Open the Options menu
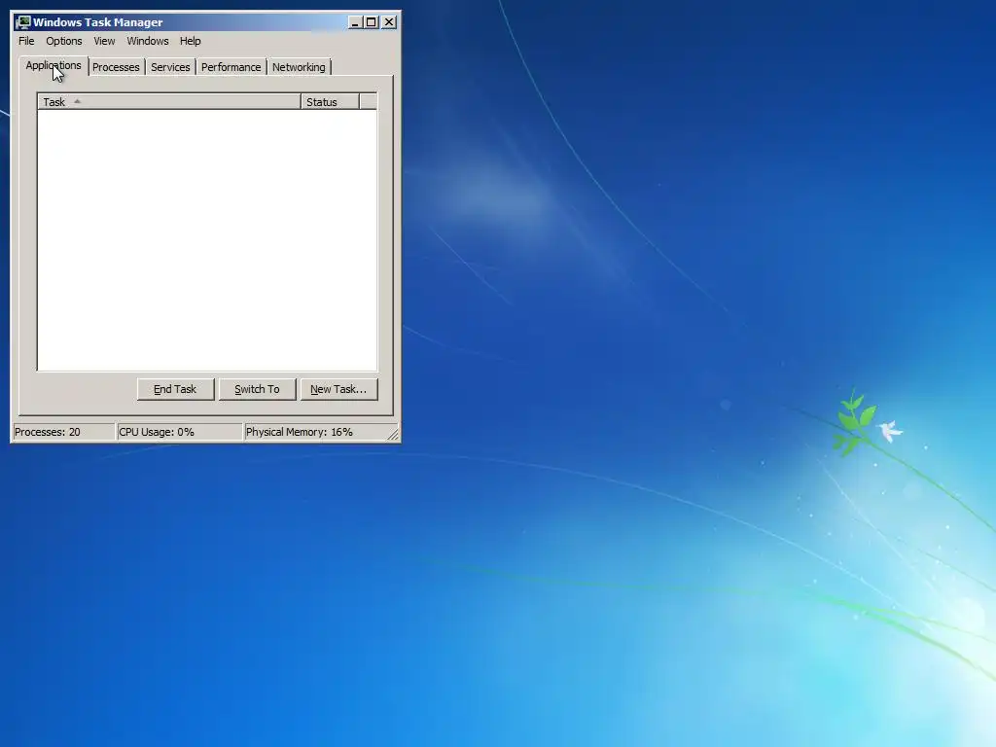996x747 pixels. (63, 41)
